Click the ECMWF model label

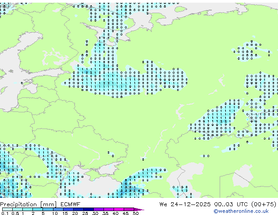point(71,204)
